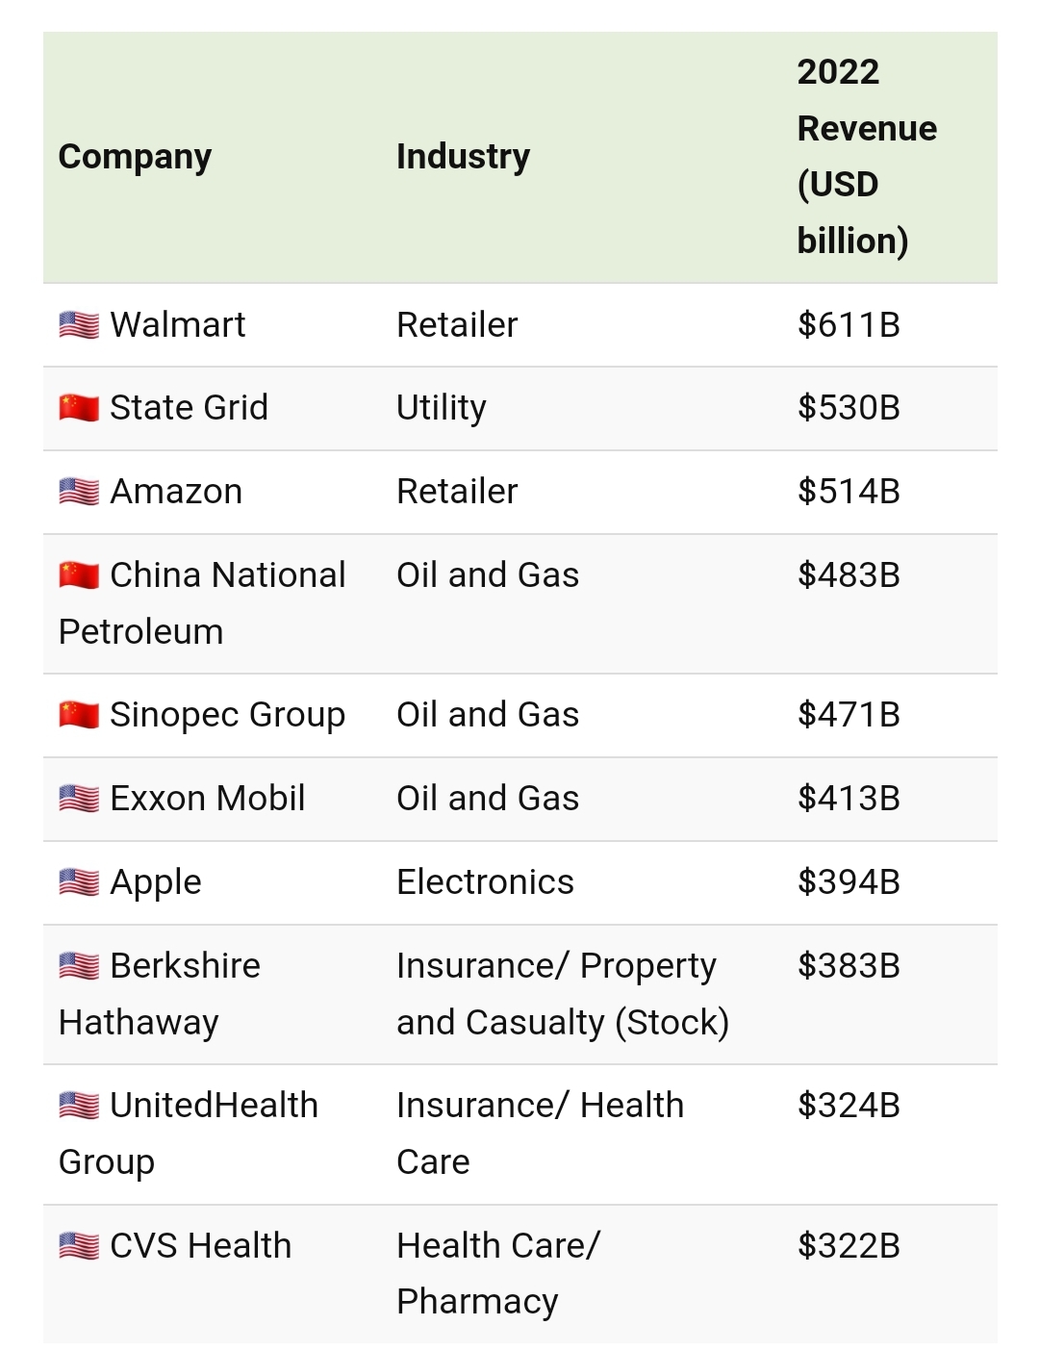Viewport: 1039px width, 1351px height.
Task: Click the $611B revenue value
Action: [849, 325]
